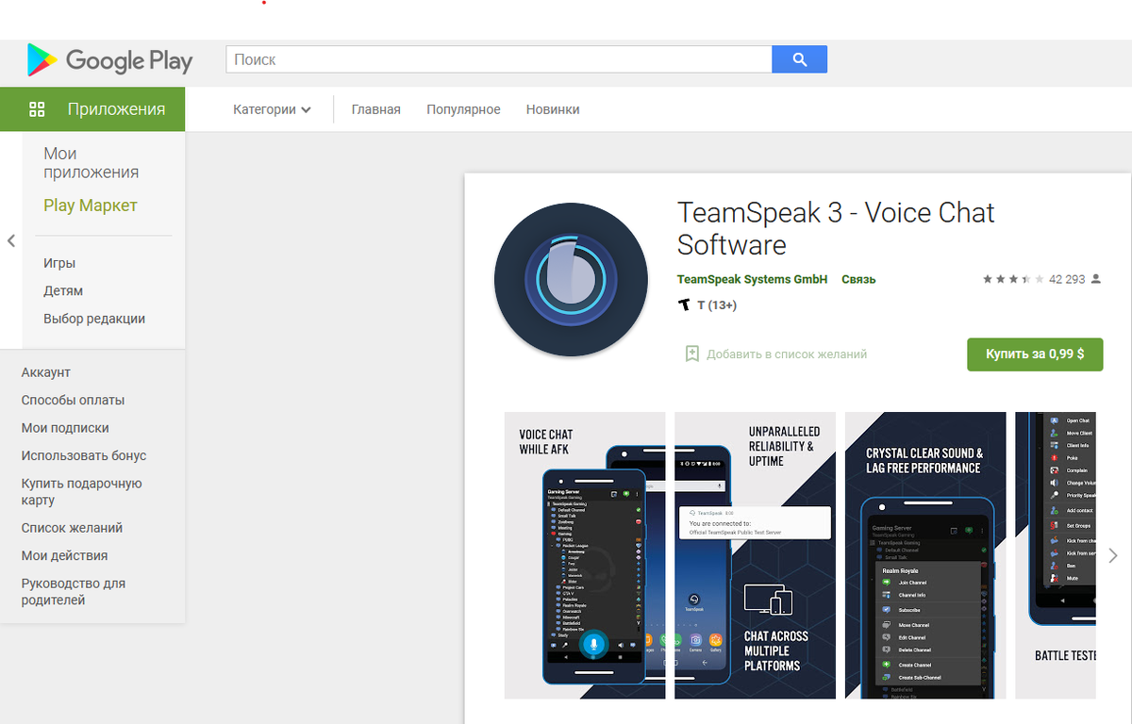Open TeamSpeak Systems GmbH developer page
Viewport: 1132px width, 724px height.
[752, 279]
